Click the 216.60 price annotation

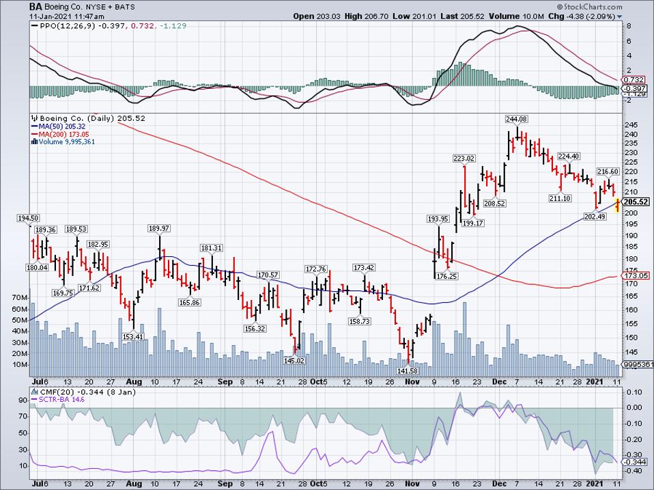608,172
